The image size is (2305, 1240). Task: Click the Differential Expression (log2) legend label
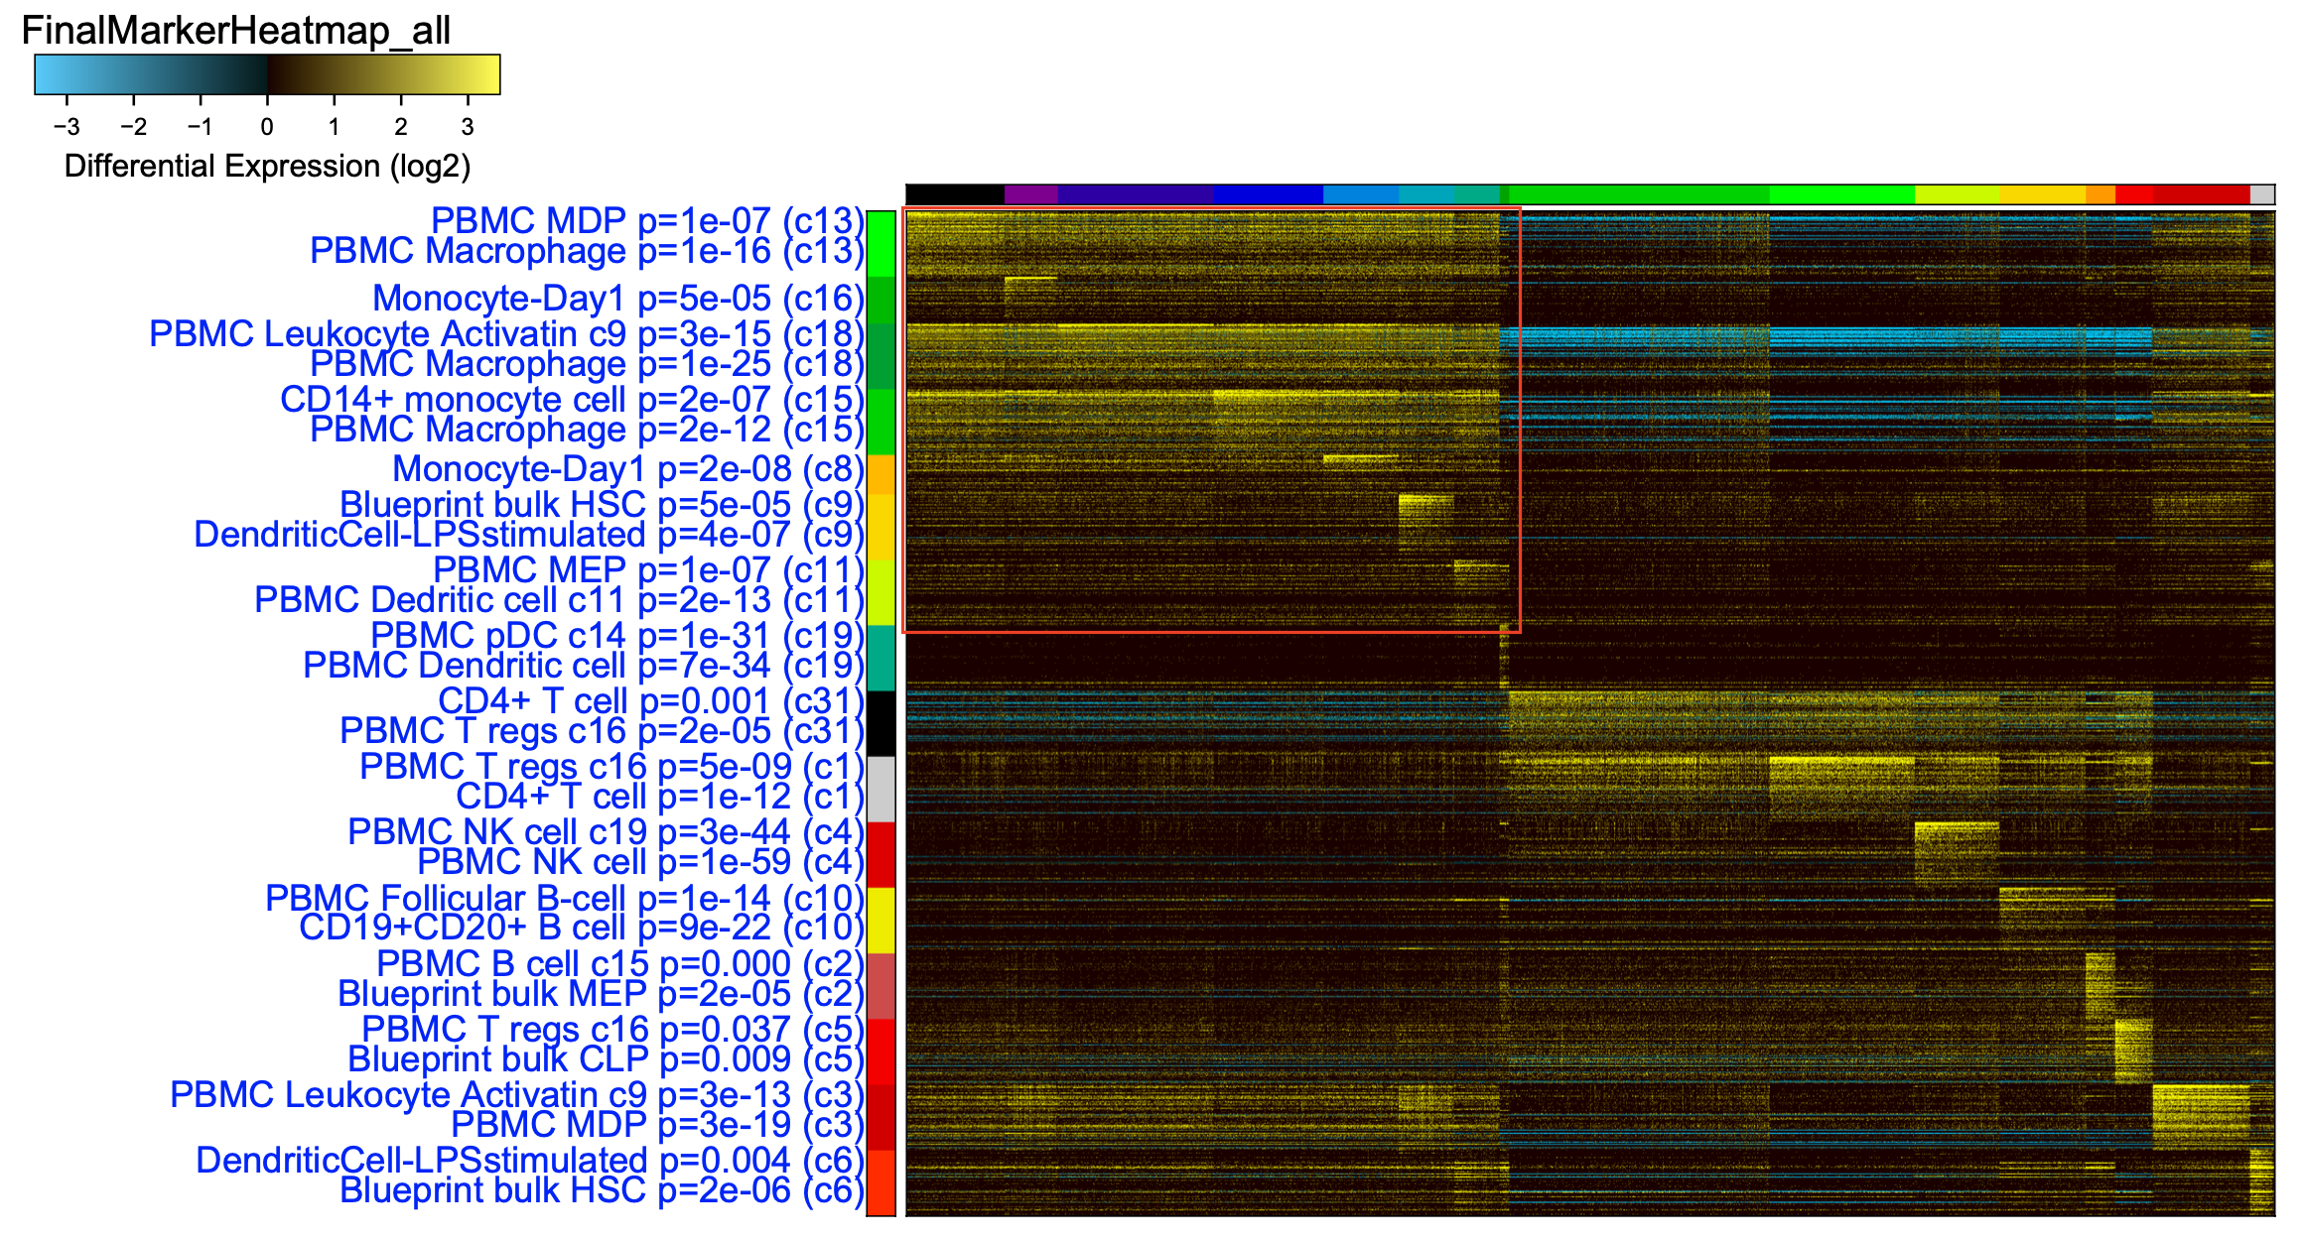267,166
